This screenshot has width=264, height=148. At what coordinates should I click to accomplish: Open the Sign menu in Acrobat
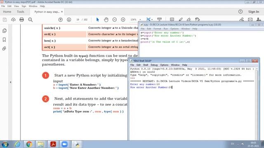24,6
